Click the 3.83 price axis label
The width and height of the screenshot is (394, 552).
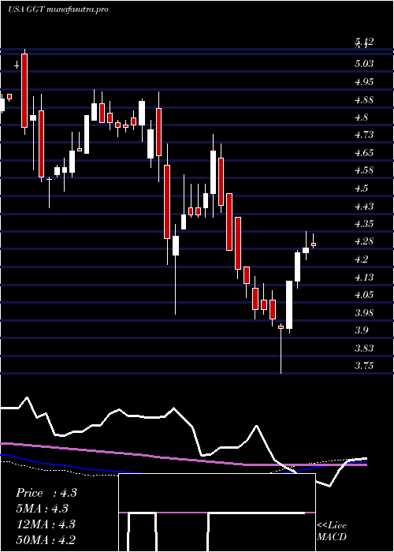(x=364, y=349)
